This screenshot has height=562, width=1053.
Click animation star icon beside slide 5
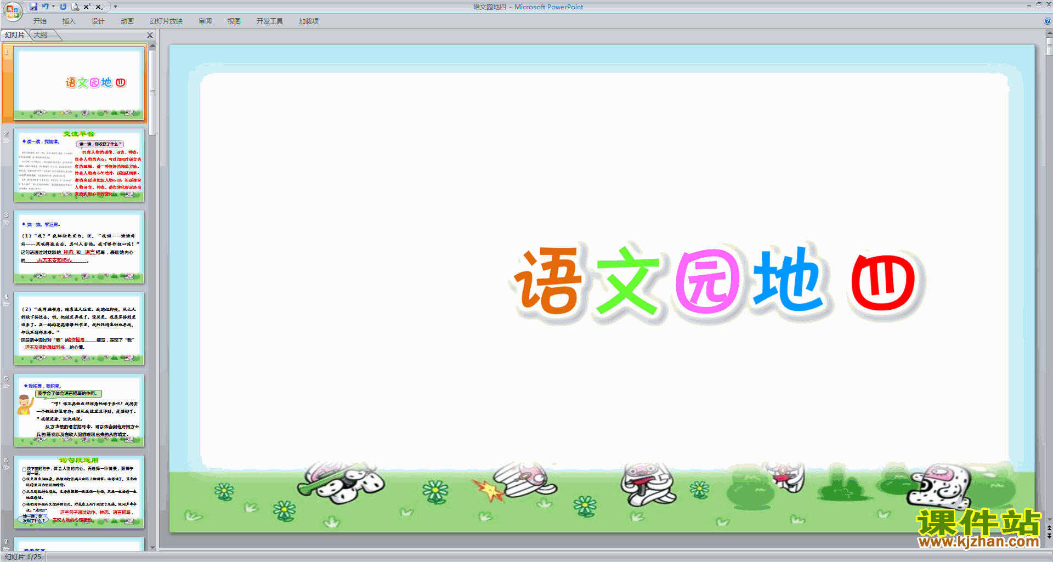[x=6, y=386]
